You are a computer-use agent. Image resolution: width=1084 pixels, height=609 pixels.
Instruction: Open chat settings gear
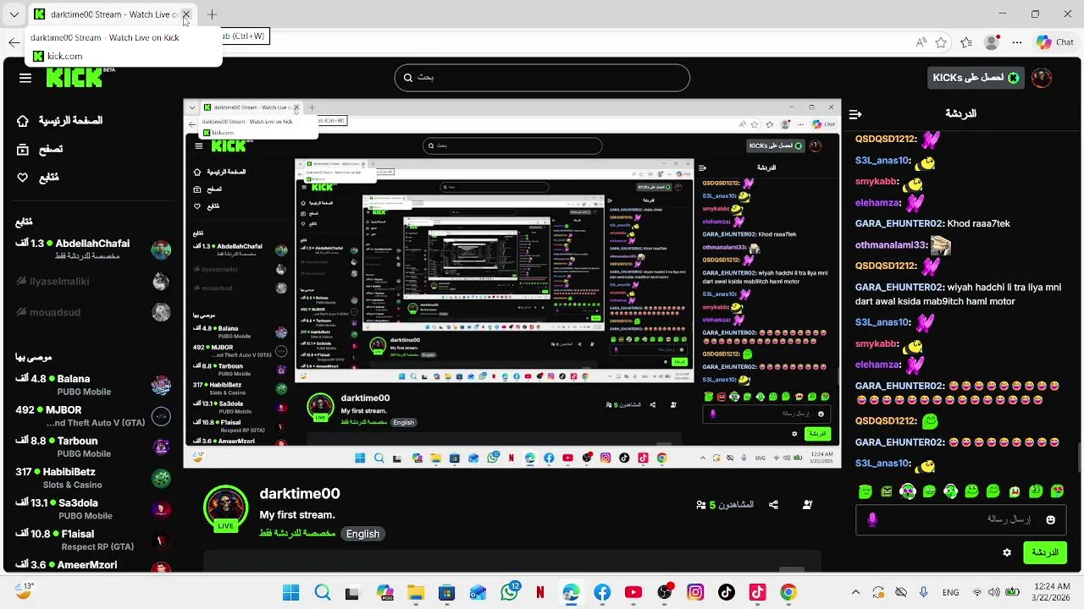[1007, 552]
